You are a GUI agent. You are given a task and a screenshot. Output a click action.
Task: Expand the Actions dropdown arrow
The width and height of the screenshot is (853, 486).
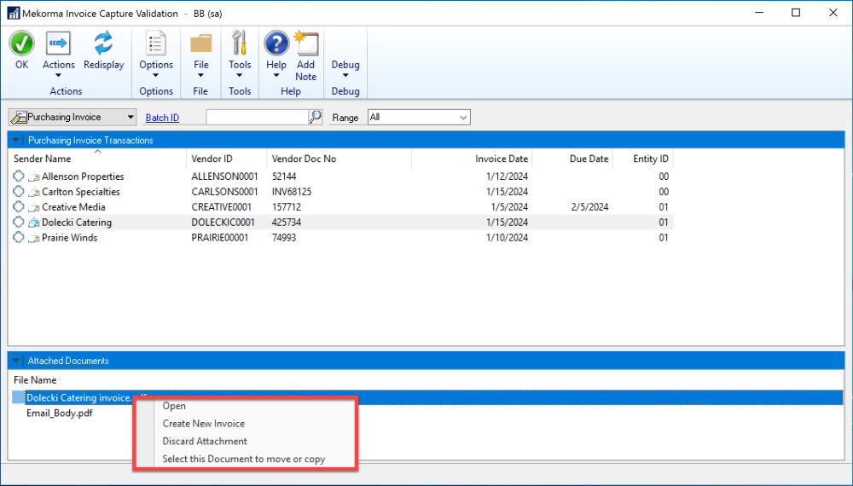point(58,76)
